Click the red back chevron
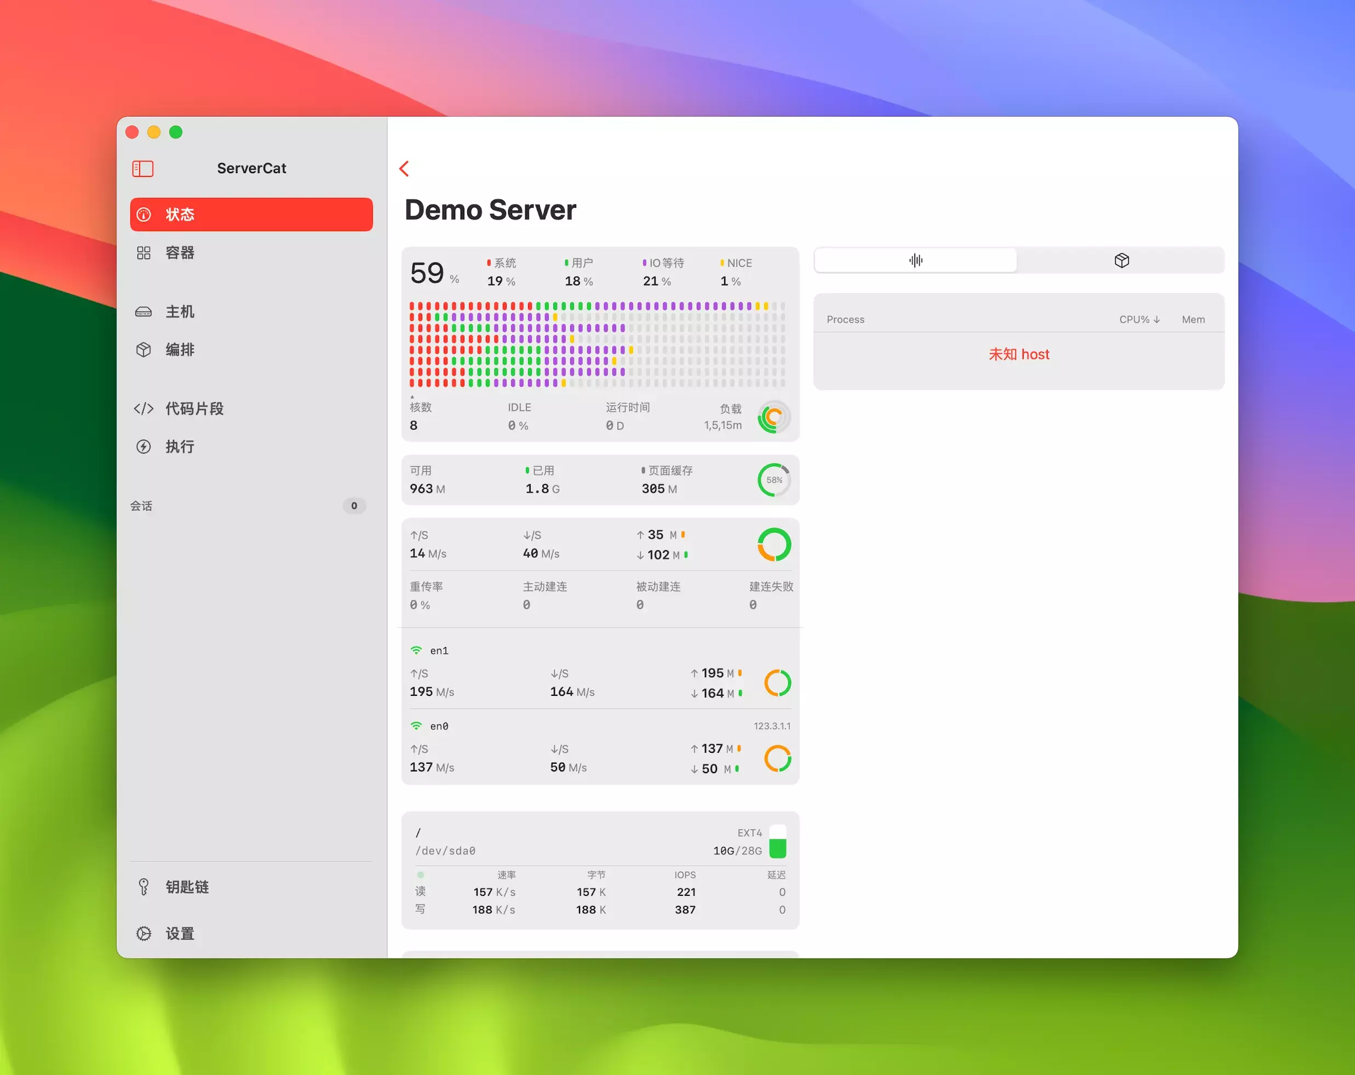1355x1075 pixels. pyautogui.click(x=404, y=168)
